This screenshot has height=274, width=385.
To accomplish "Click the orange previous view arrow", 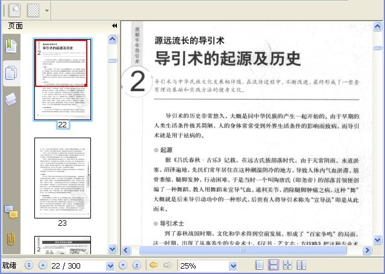I will (154, 265).
